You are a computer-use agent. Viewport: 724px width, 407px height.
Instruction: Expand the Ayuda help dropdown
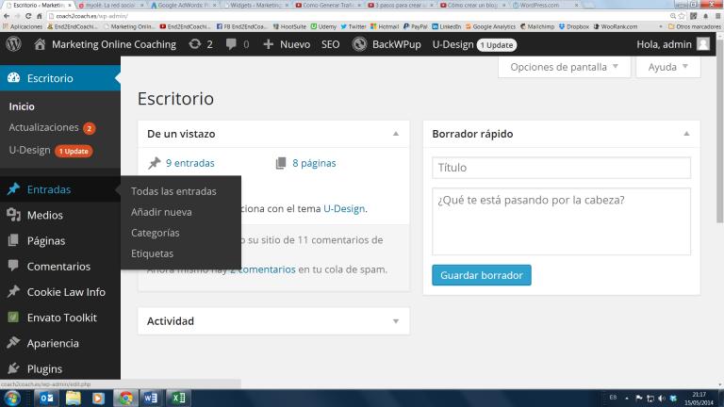pos(667,67)
